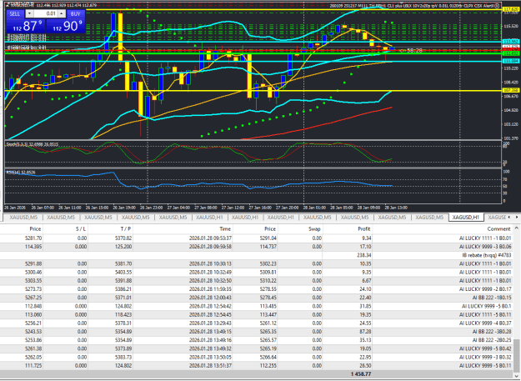Viewport: 521px width, 381px height.
Task: Select the IB rebate (tvqq) #4783 row
Action: click(257, 255)
